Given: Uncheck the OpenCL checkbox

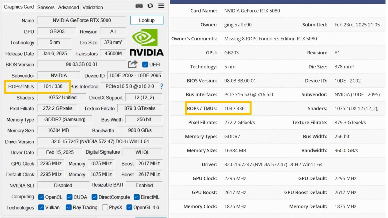Looking at the screenshot, I should [x=41, y=197].
